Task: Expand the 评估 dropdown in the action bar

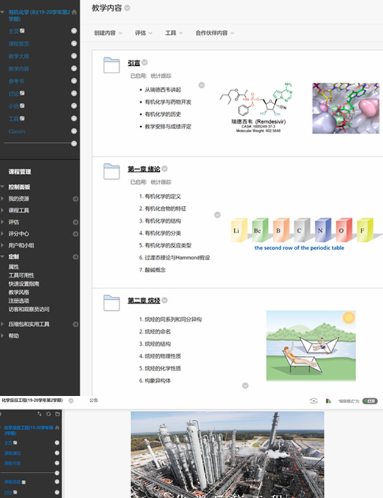Action: point(144,33)
